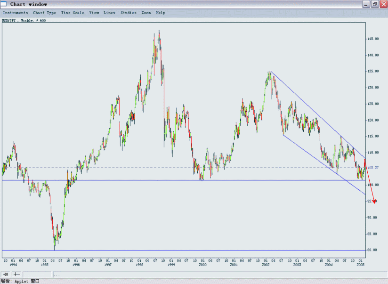
Task: Click the 110.00 price axis label
Action: coord(373,153)
